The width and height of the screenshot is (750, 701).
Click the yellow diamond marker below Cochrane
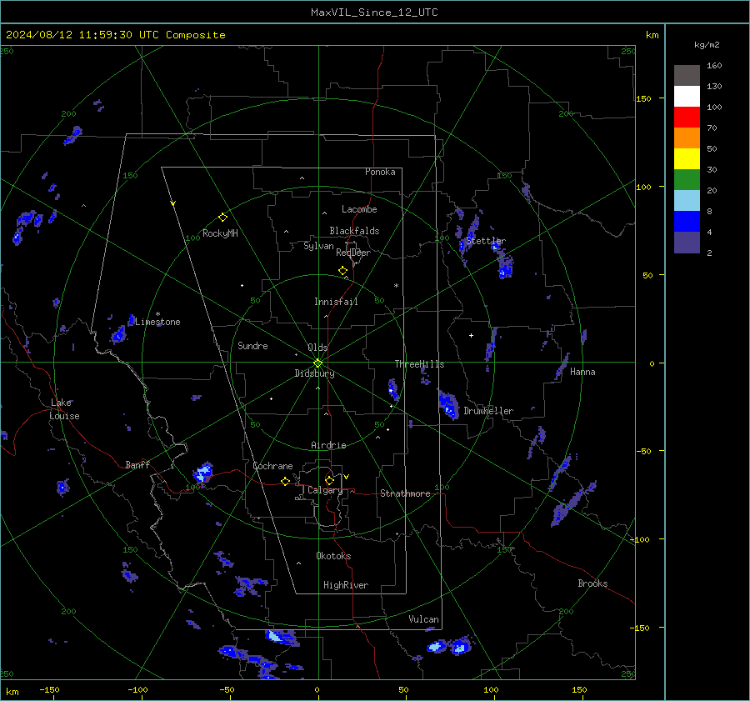point(286,481)
